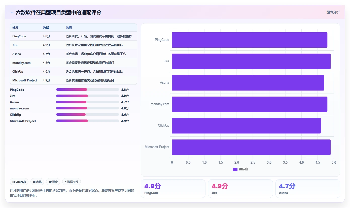Select the 数据卡片 tag
This screenshot has width=350, height=208.
[72, 182]
